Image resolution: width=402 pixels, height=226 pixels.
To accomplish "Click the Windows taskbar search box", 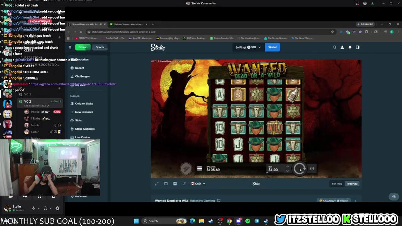I will pos(165,221).
